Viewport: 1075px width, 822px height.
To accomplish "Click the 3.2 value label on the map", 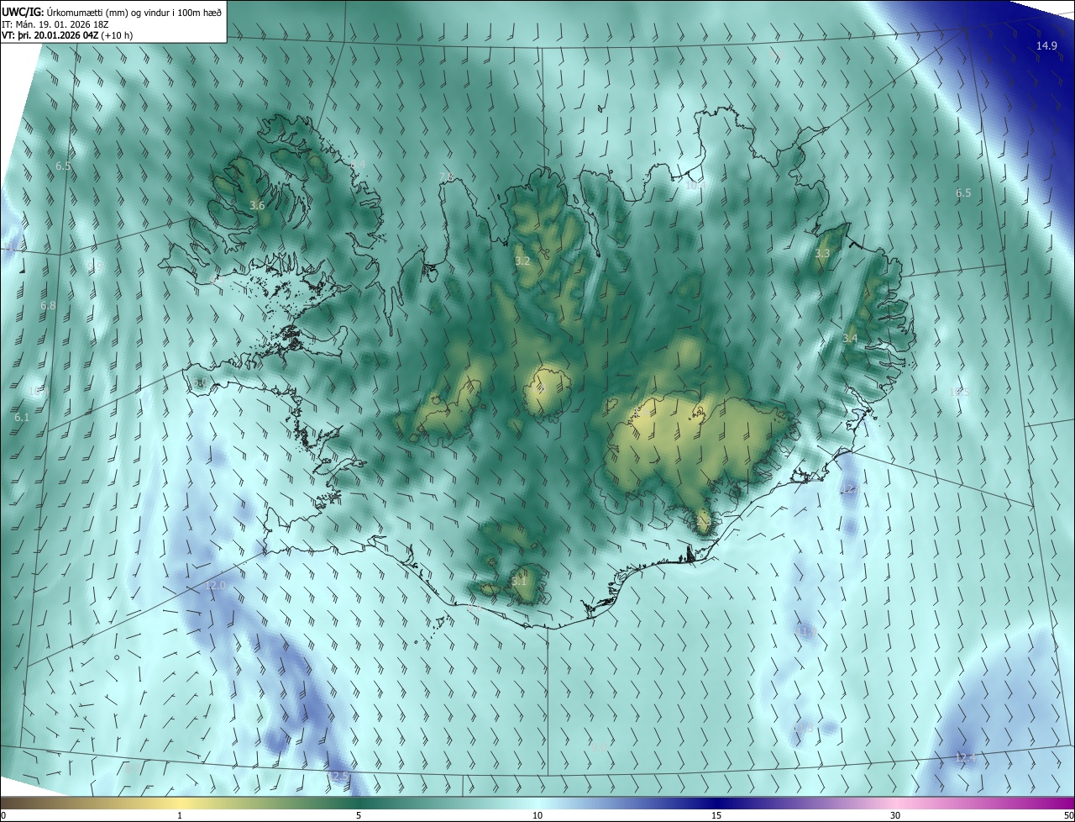I will tap(522, 261).
